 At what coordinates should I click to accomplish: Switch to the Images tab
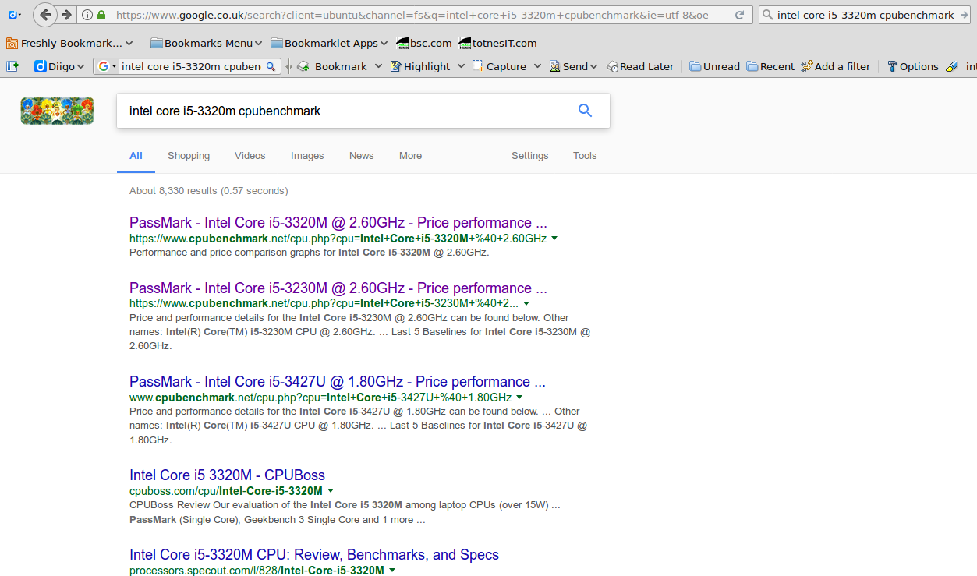pos(307,156)
